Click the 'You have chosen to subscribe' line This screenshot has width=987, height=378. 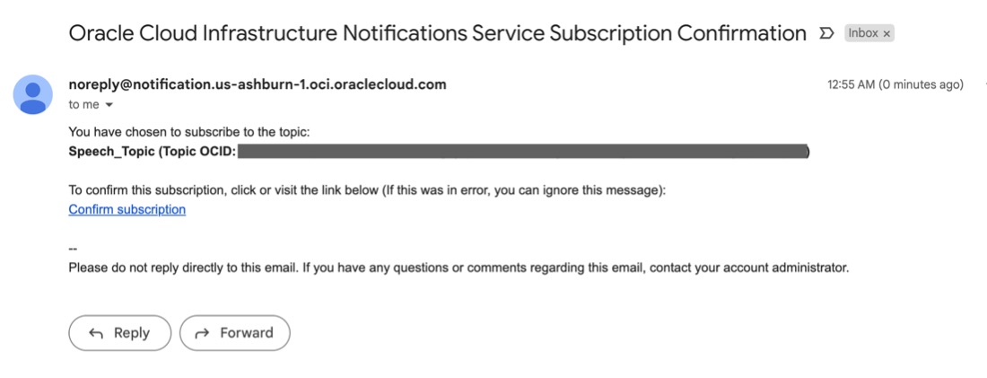coord(188,133)
